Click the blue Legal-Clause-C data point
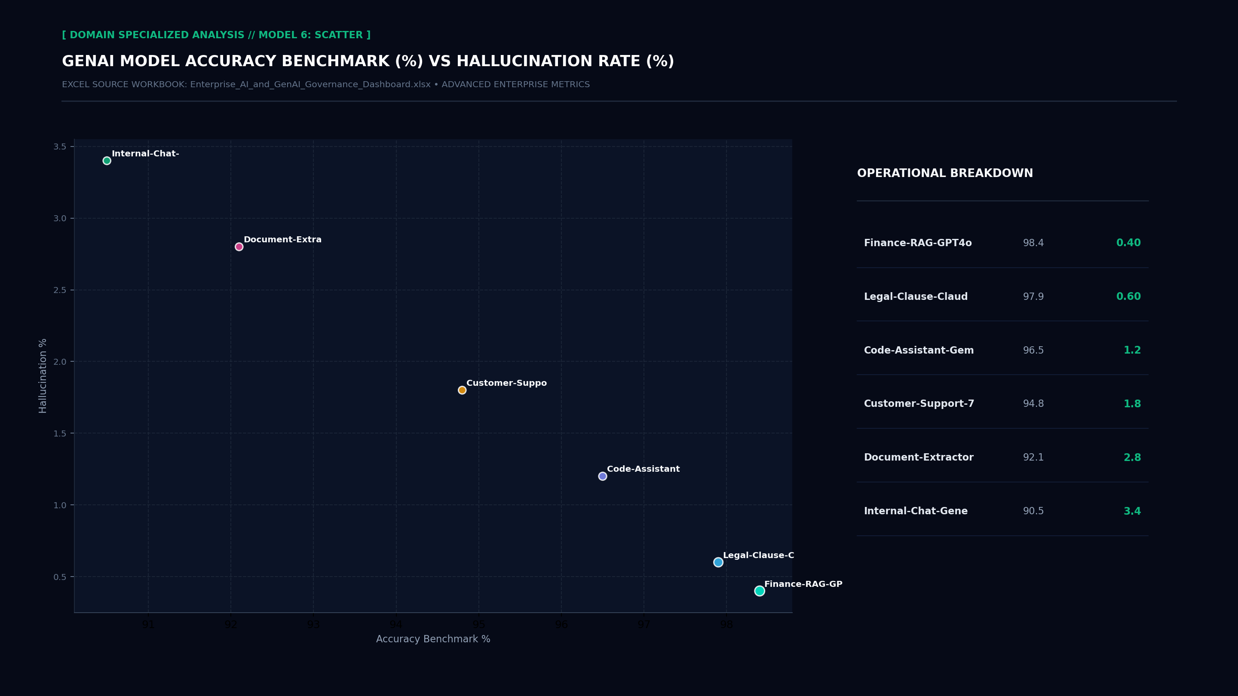The height and width of the screenshot is (696, 1238). pos(718,562)
